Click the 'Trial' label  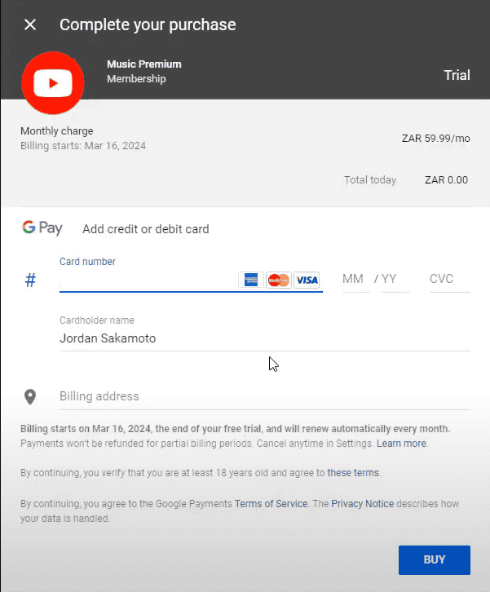tap(457, 75)
